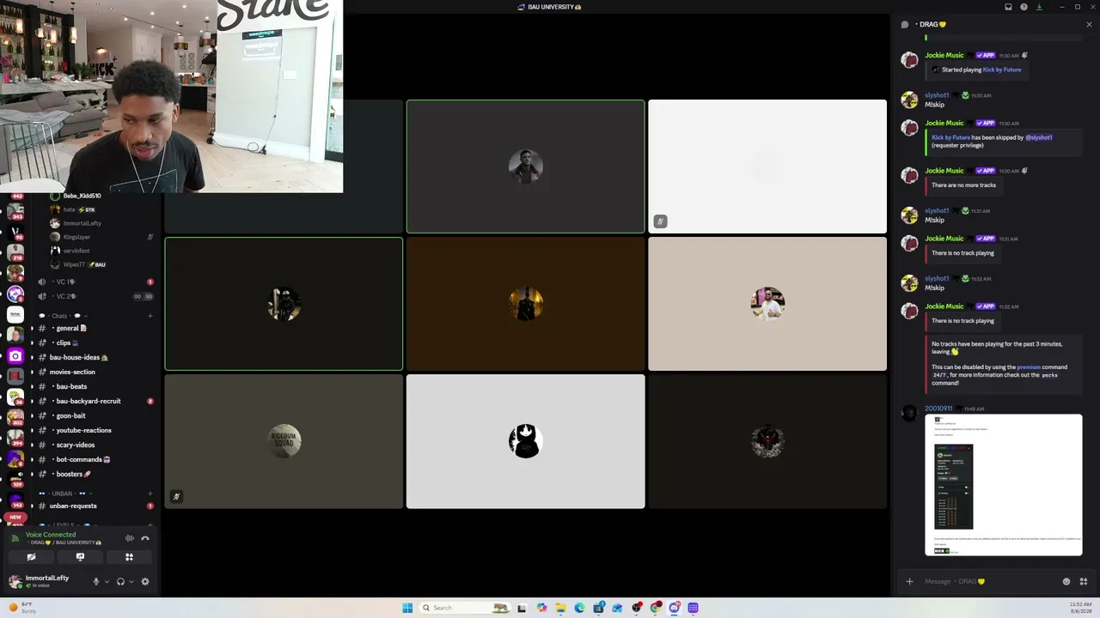
Task: Open Windows Start menu
Action: 407,608
